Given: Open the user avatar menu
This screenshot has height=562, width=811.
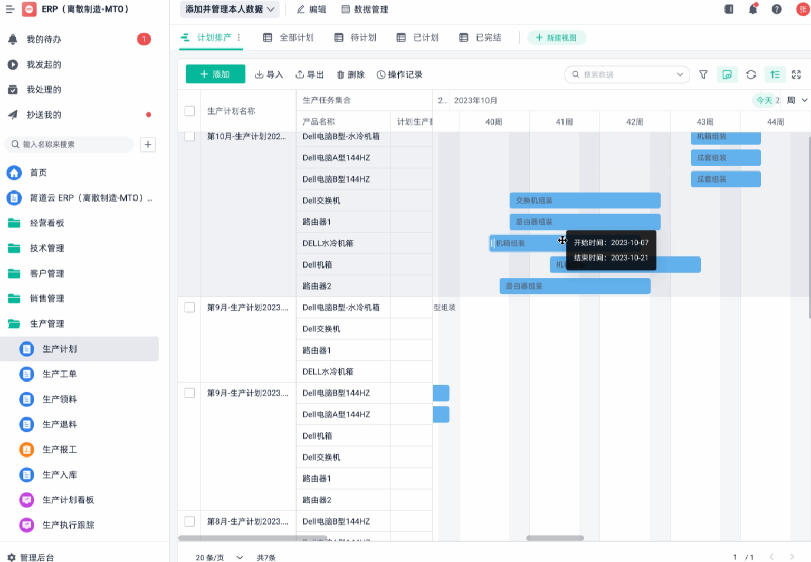Looking at the screenshot, I should [x=803, y=9].
